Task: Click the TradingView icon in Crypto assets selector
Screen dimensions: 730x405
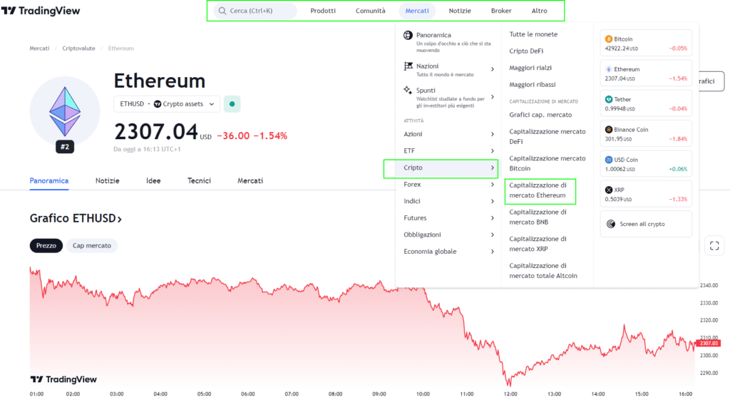Action: tap(158, 104)
